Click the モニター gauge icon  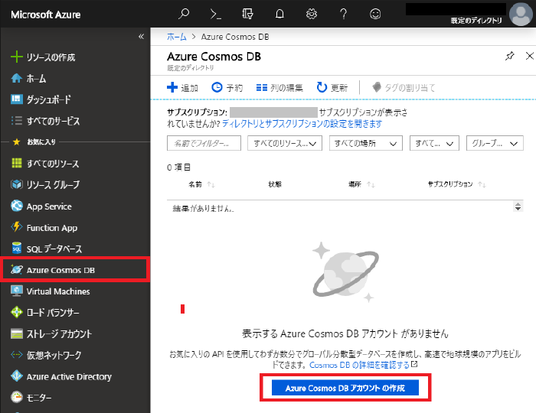[16, 397]
